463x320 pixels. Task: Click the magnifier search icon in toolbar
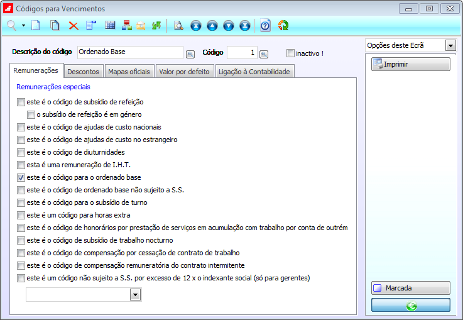coord(11,26)
